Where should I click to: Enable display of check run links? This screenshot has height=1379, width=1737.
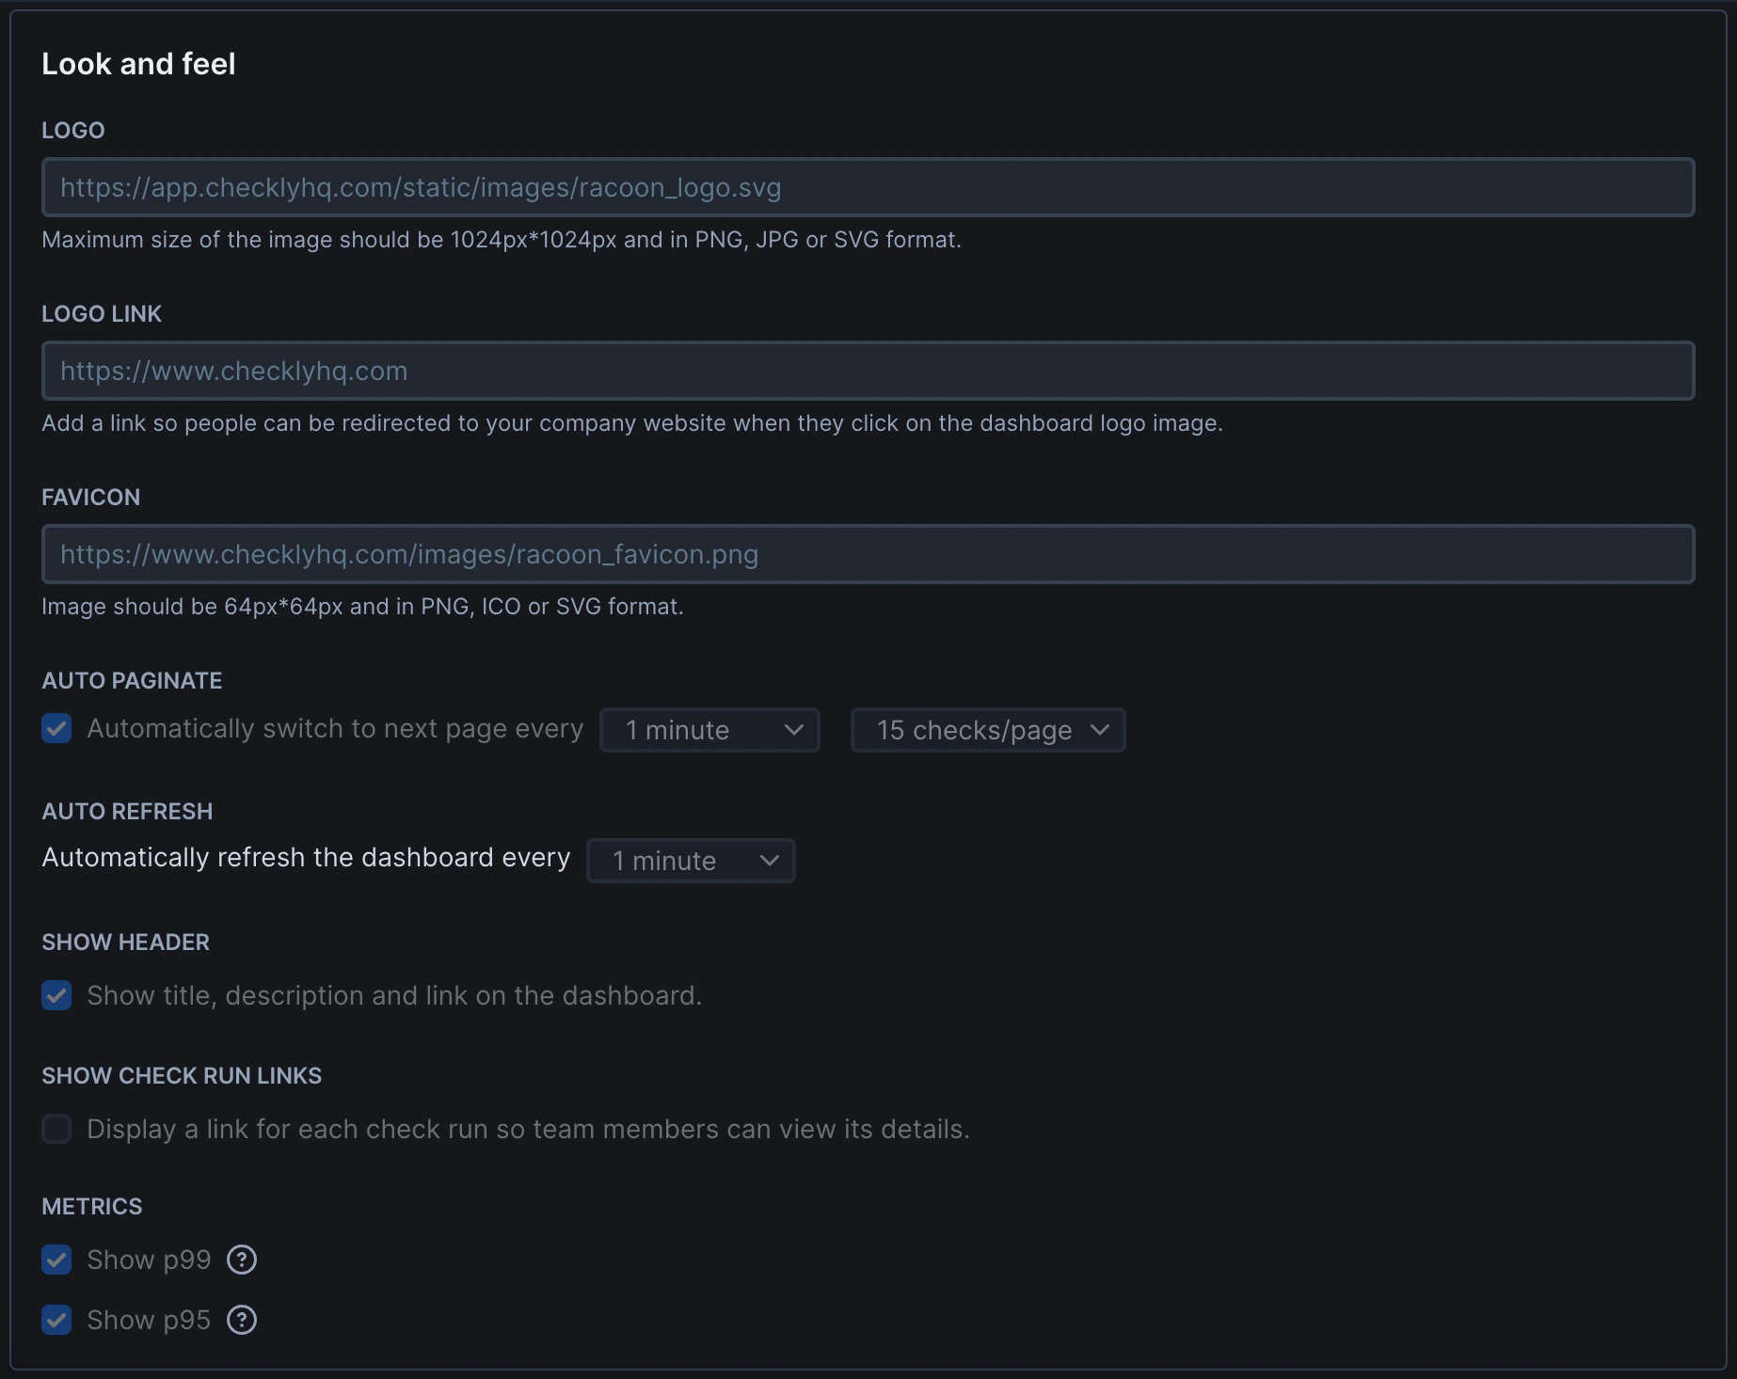[x=56, y=1129]
